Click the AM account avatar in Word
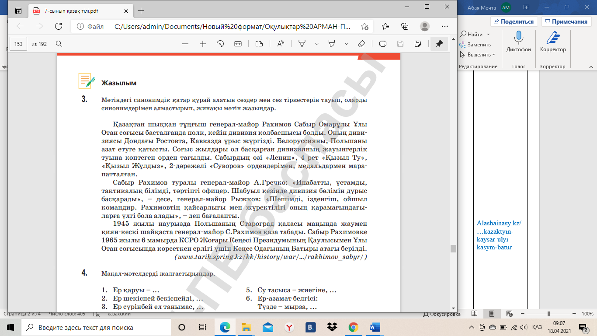 coord(506,7)
